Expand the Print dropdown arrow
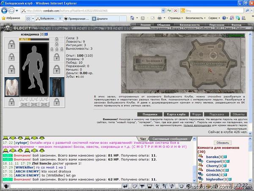This screenshot has height=191, width=254. pos(164,18)
